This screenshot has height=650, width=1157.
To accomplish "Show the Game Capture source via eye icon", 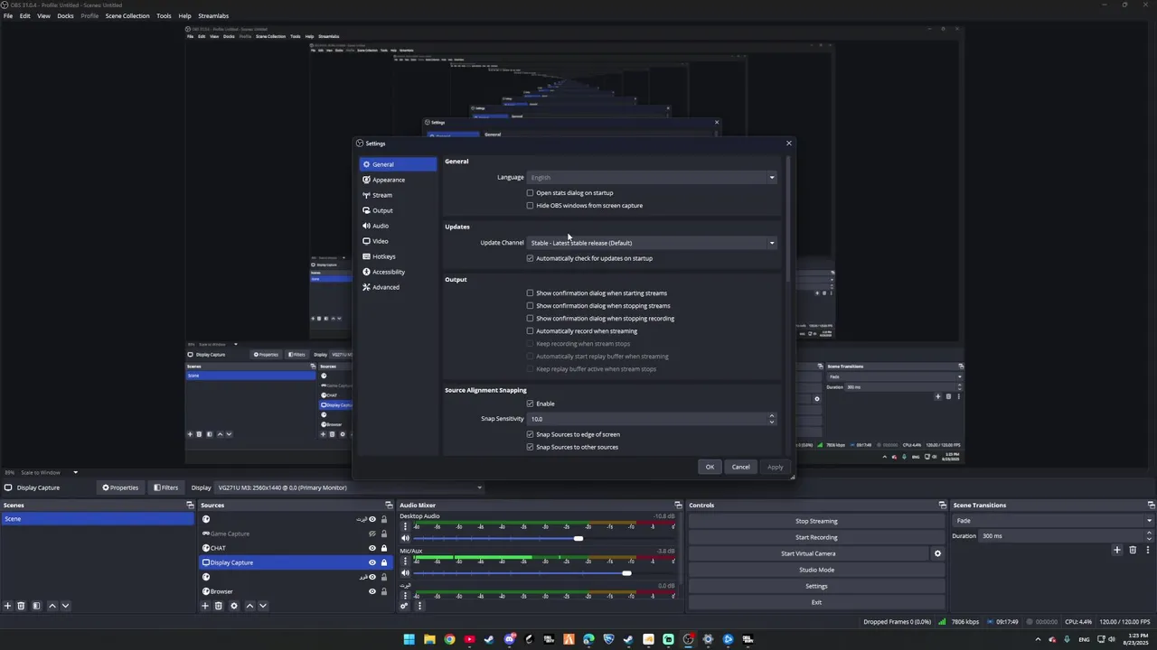I will coord(372,534).
